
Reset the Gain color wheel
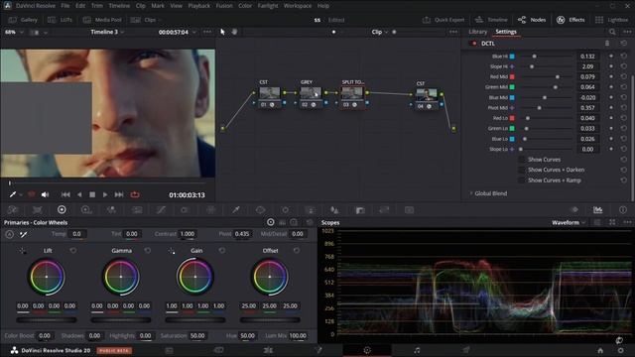pos(222,251)
